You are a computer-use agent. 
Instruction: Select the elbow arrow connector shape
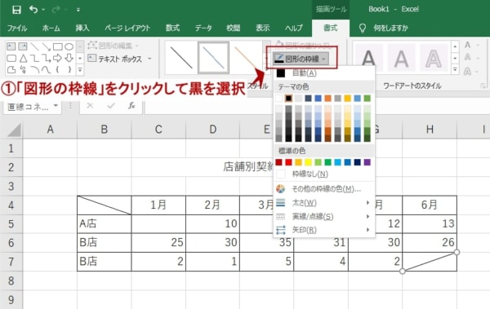[46, 58]
